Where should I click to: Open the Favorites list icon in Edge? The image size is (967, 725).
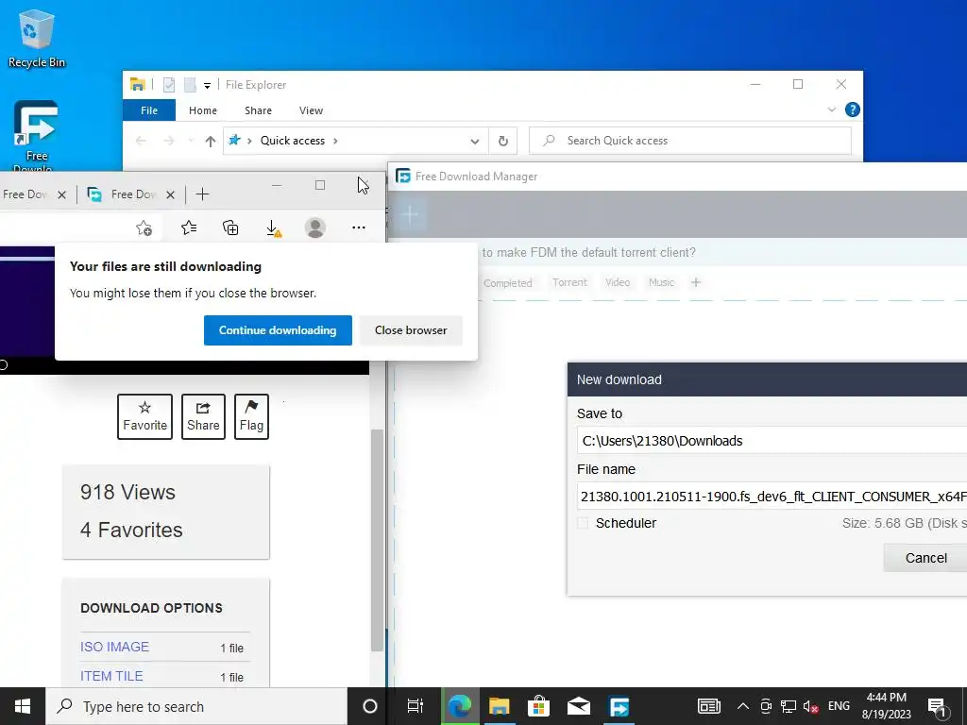tap(189, 228)
